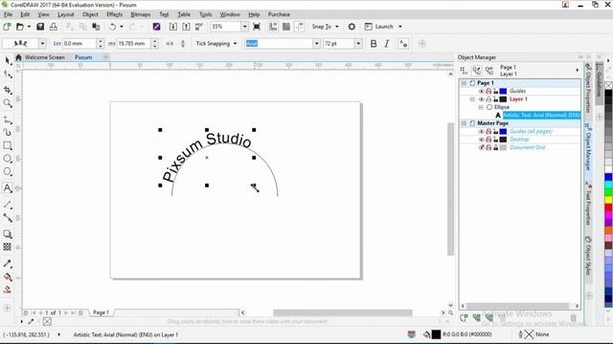This screenshot has width=613, height=344.
Task: Click the Import icon in toolbar
Action: [x=172, y=27]
